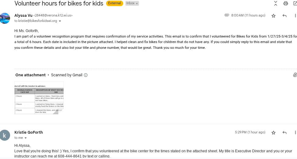Click Alyssa Vu's profile picture
Screen dimensions: 297x159
coord(5,18)
